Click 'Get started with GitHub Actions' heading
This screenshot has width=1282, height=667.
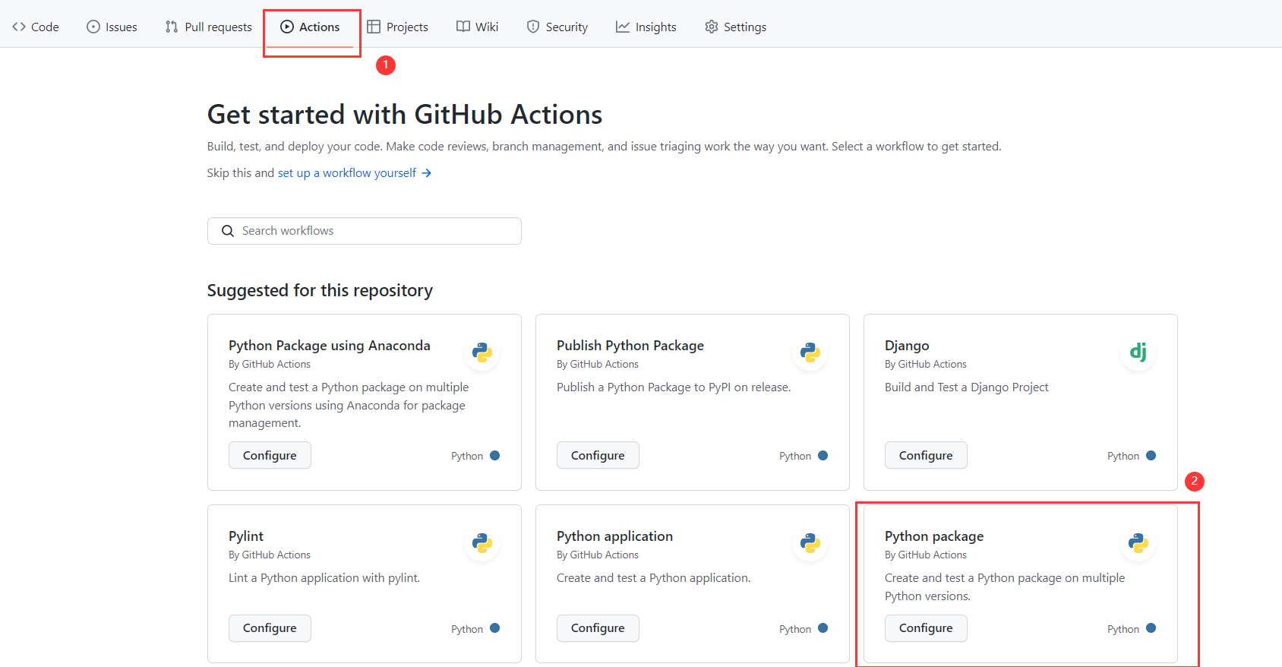[x=405, y=115]
